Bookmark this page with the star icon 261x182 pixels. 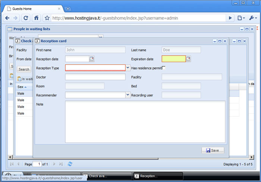tap(47, 18)
